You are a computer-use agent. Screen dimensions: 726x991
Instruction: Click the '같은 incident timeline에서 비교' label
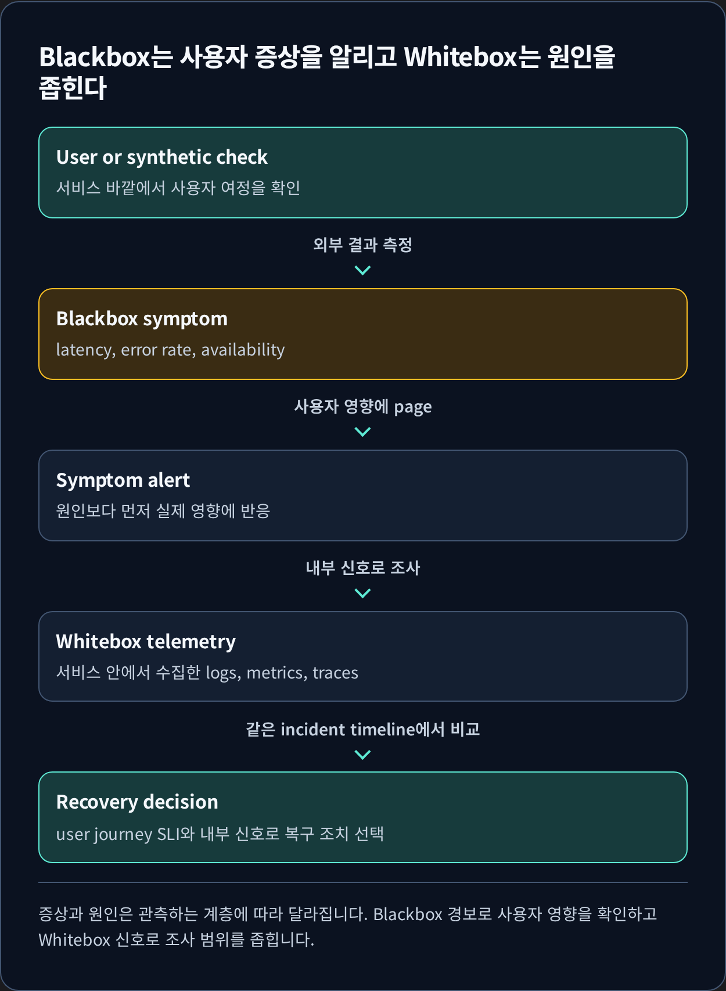coord(362,729)
